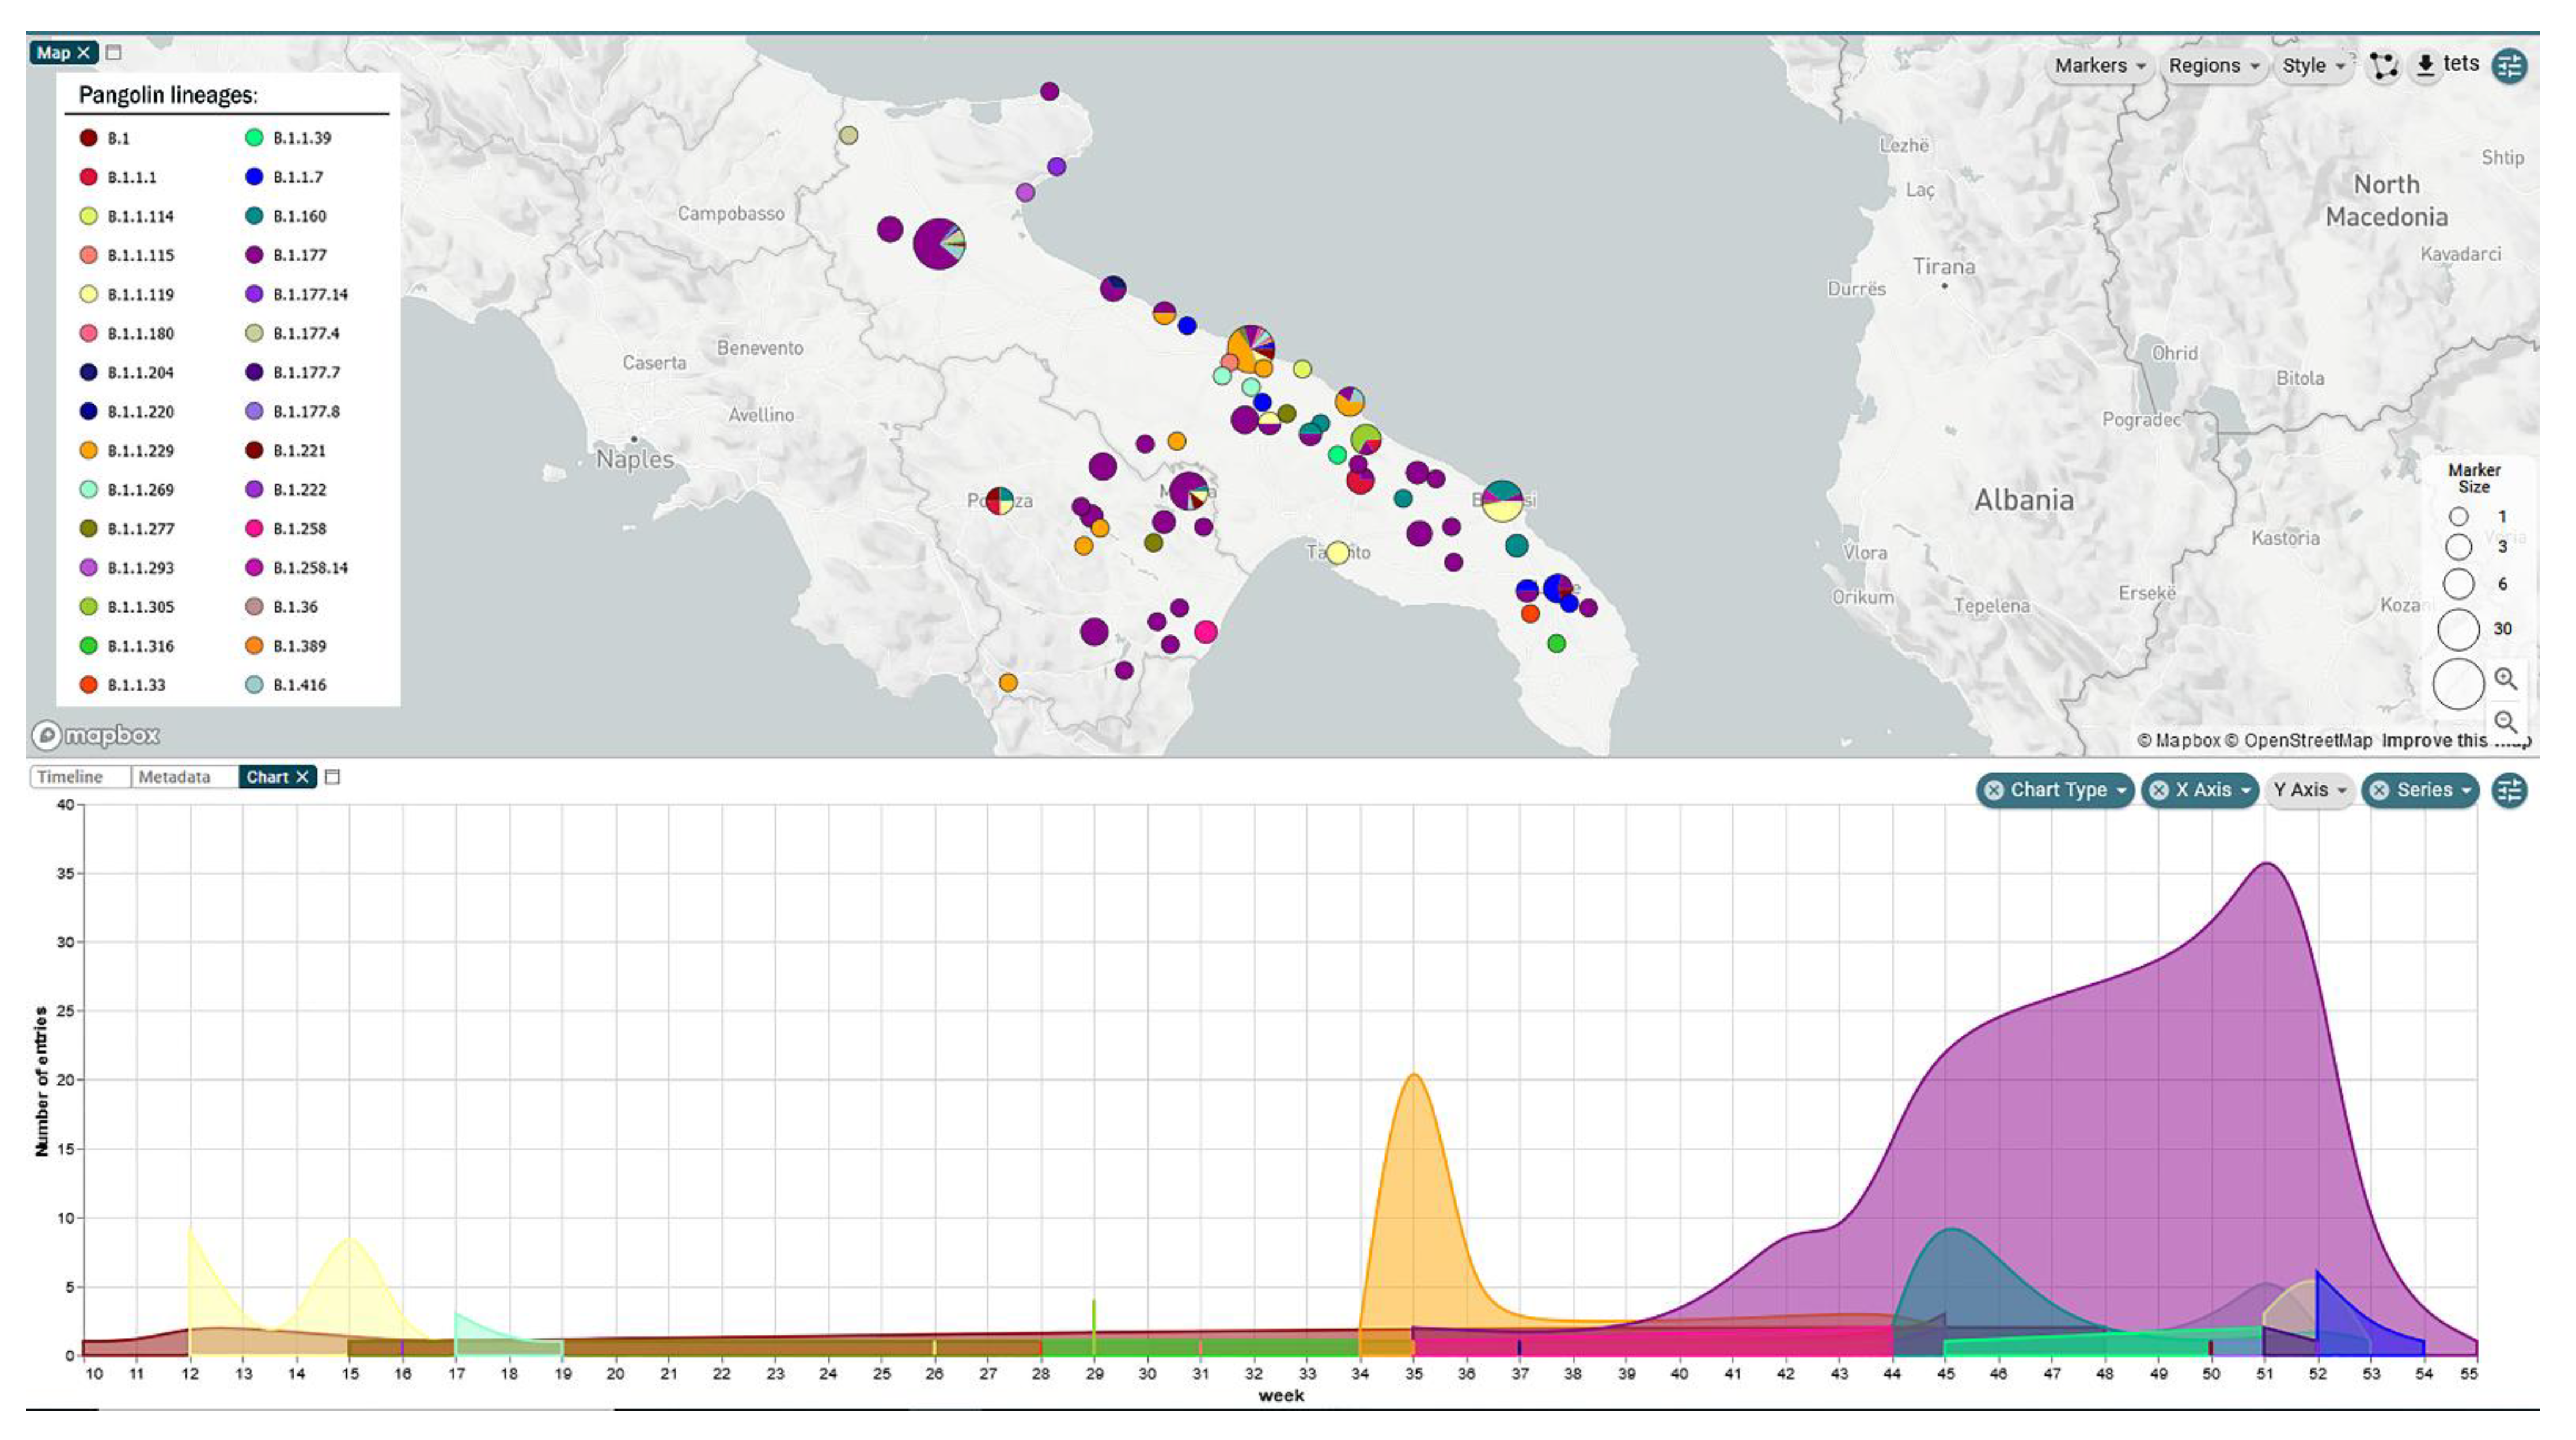The height and width of the screenshot is (1440, 2576).
Task: Zoom in on the map
Action: (2505, 679)
